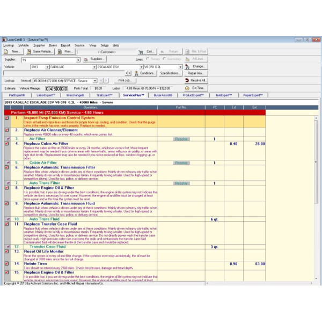Click the Print Job button
Image resolution: width=322 pixels, height=322 pixels.
point(125,80)
